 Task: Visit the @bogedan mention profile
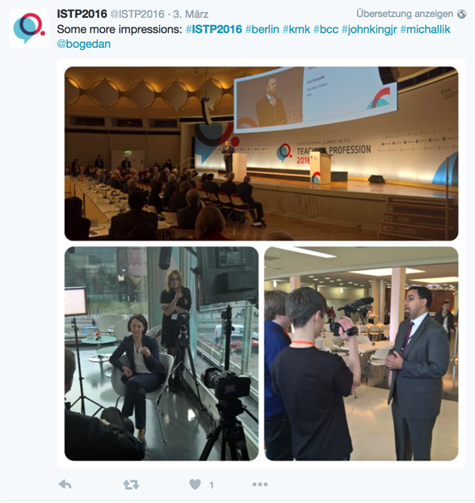coord(84,44)
